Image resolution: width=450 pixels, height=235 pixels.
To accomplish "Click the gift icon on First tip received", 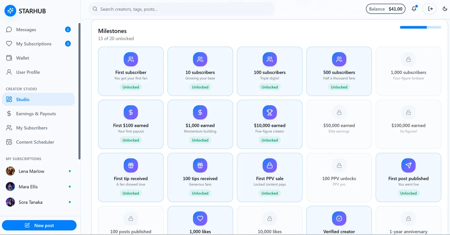I will pos(131,166).
